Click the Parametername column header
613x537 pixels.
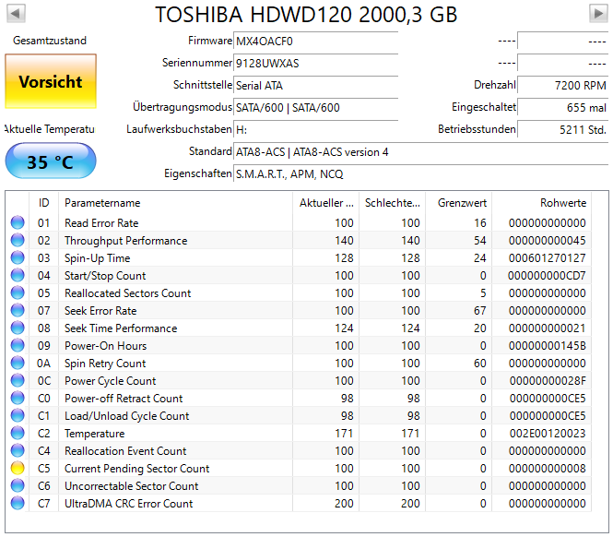tap(175, 203)
